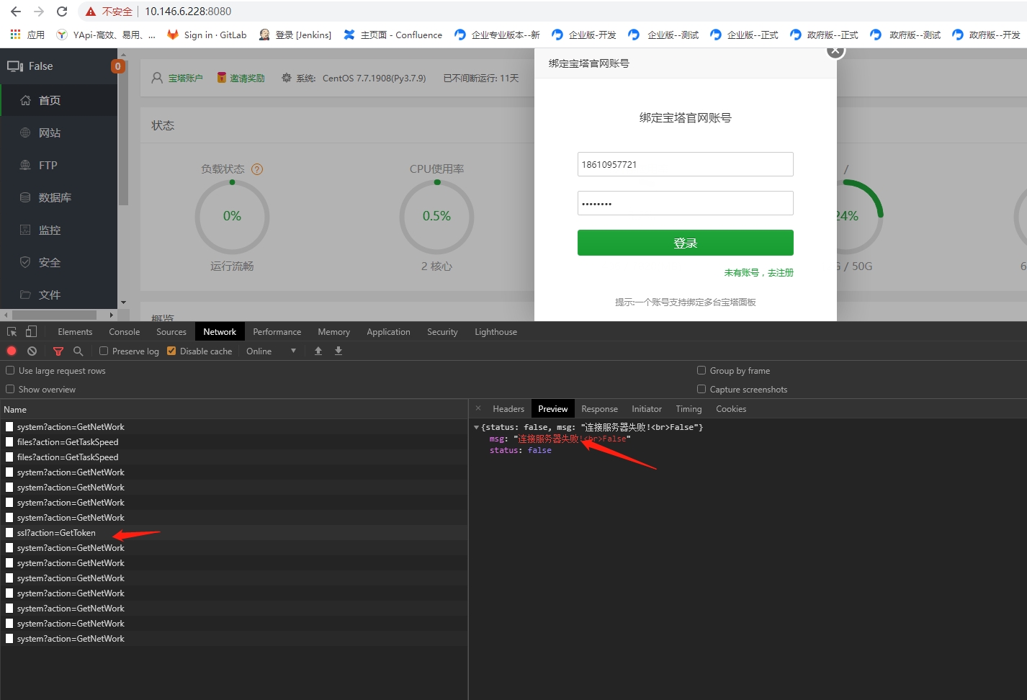Toggle the DevTools device toolbar icon

click(x=31, y=331)
